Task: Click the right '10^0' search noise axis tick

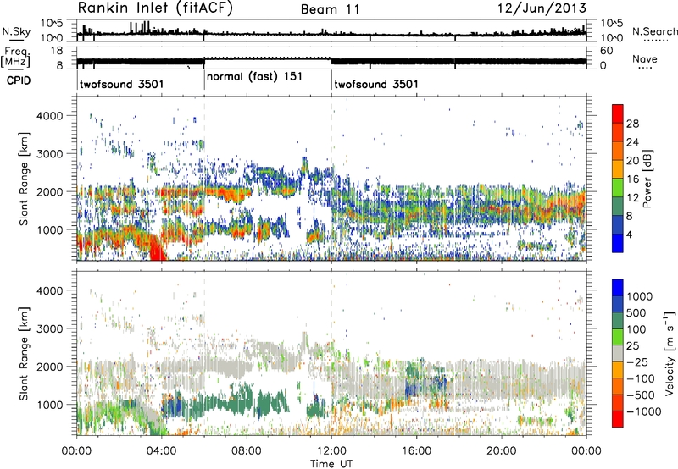Action: [x=612, y=38]
